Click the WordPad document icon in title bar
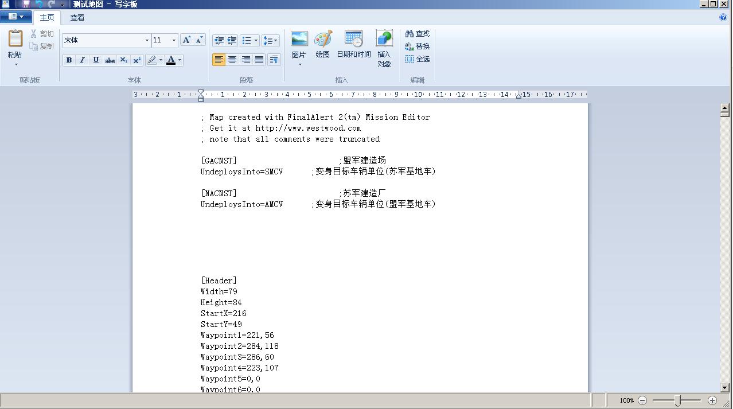 click(x=6, y=4)
